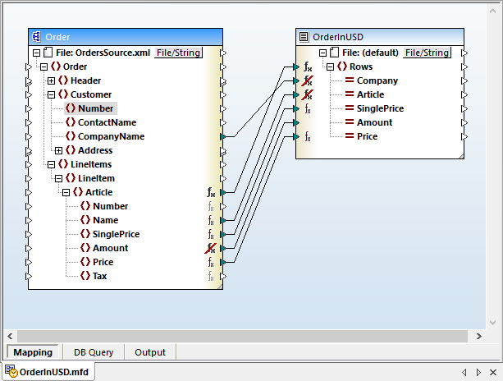
Task: Click the OrderInUSD text component title icon
Action: (x=304, y=37)
